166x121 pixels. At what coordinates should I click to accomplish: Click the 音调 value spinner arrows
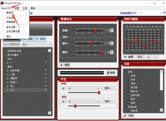(x=112, y=31)
